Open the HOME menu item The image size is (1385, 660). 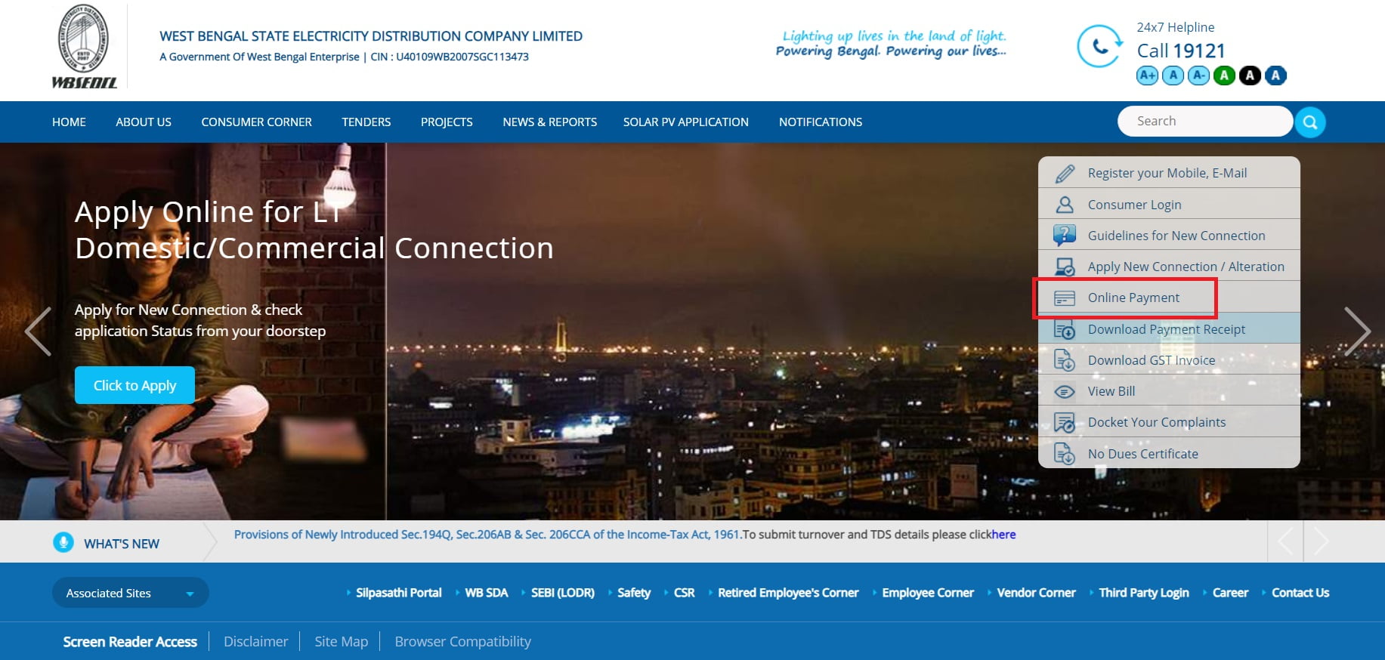point(69,122)
